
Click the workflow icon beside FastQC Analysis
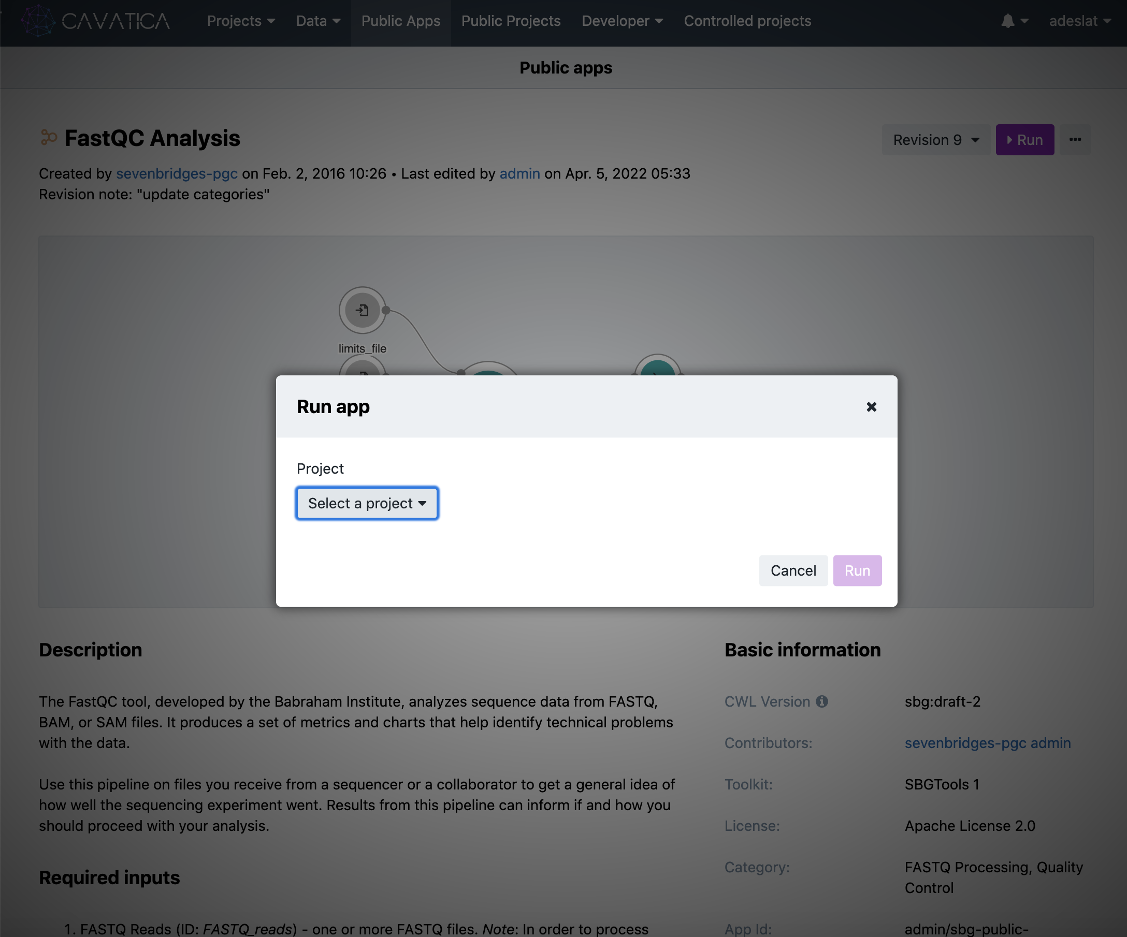(48, 138)
